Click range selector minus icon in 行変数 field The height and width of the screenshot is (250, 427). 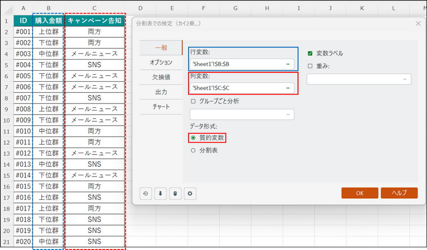[x=288, y=64]
